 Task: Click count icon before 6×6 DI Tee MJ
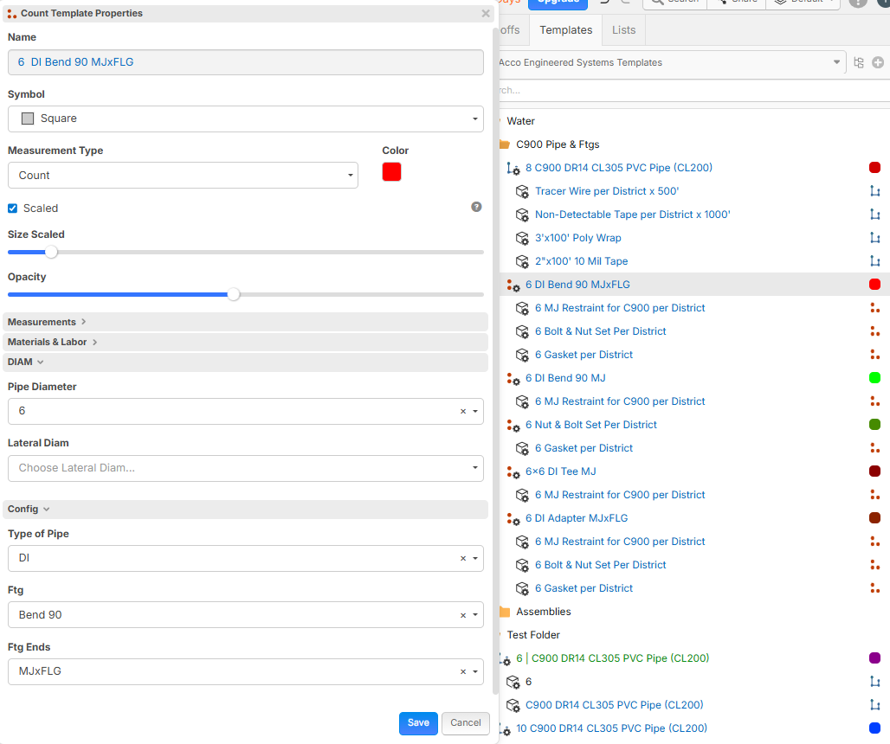tap(513, 471)
